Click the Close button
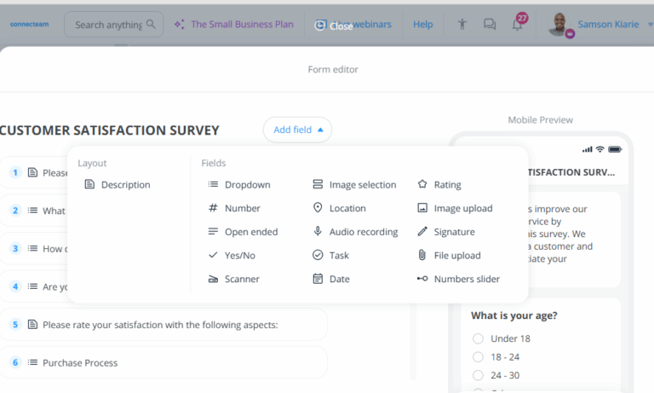 point(334,26)
